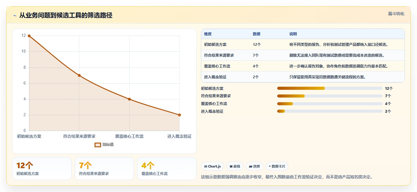Click the 12个 初始候选方案 data card
Viewport: 417px width, 192px height.
coord(42,168)
